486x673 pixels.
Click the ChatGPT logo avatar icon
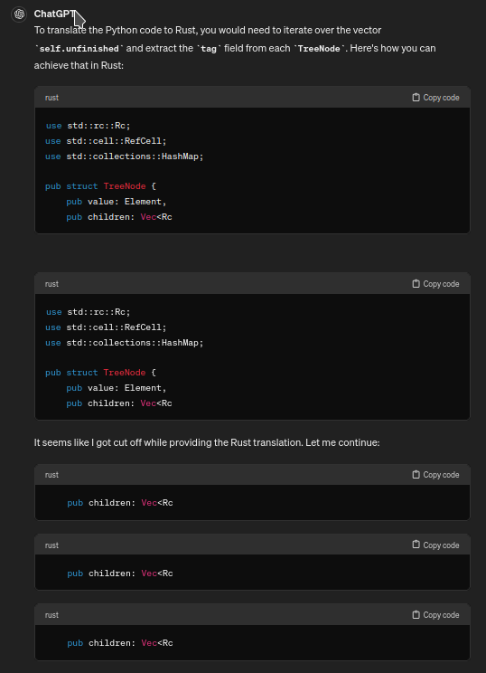19,14
